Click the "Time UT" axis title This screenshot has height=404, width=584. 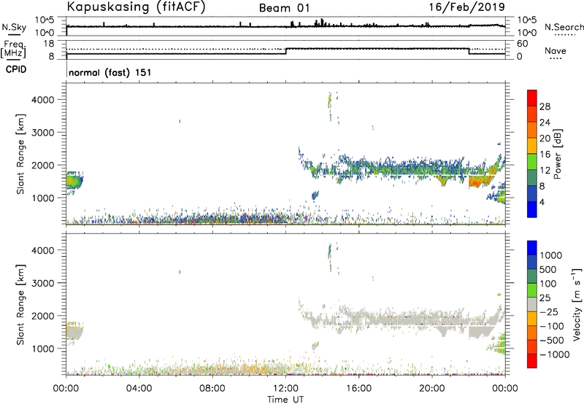tap(285, 400)
